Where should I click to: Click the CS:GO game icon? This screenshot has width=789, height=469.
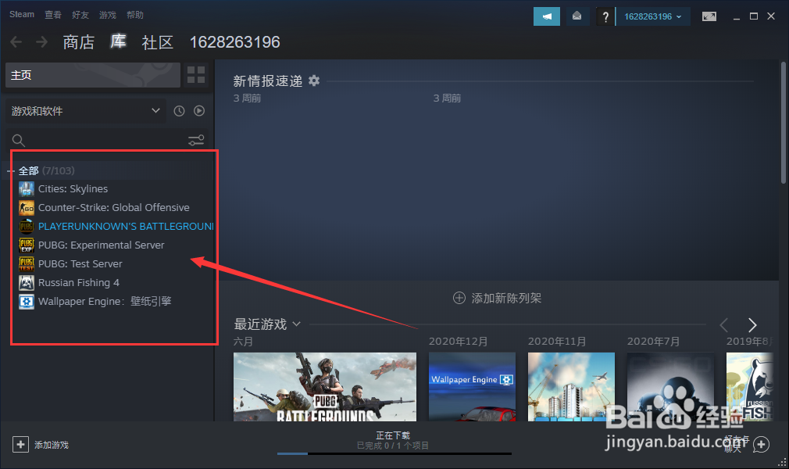(26, 208)
